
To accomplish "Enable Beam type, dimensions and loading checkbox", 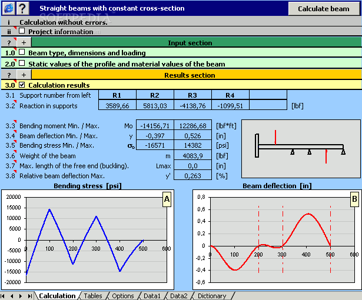I will 22,52.
